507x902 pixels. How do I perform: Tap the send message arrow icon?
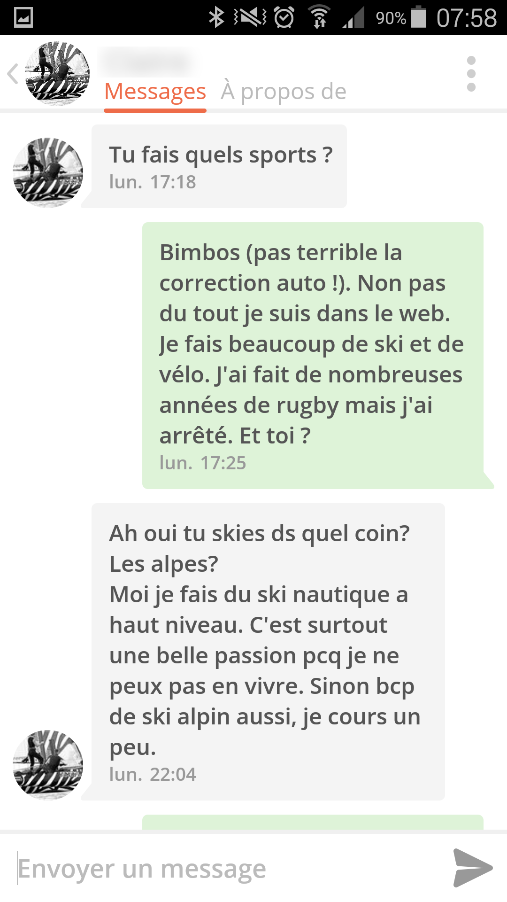[x=473, y=868]
